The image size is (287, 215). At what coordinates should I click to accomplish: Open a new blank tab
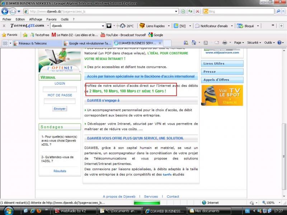pyautogui.click(x=167, y=43)
